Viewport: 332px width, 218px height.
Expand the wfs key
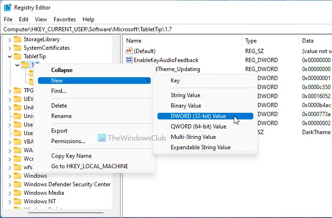point(9,167)
